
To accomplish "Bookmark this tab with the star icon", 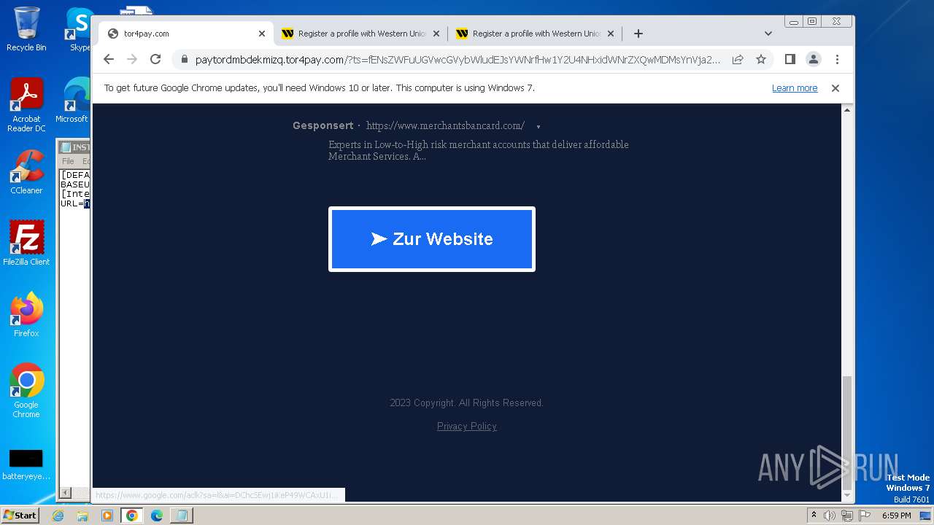I will [761, 59].
